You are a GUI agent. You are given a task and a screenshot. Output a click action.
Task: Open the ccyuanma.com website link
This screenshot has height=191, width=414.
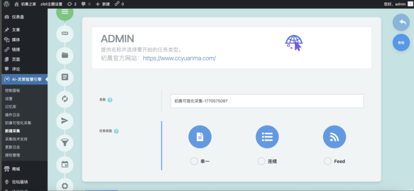tap(179, 58)
